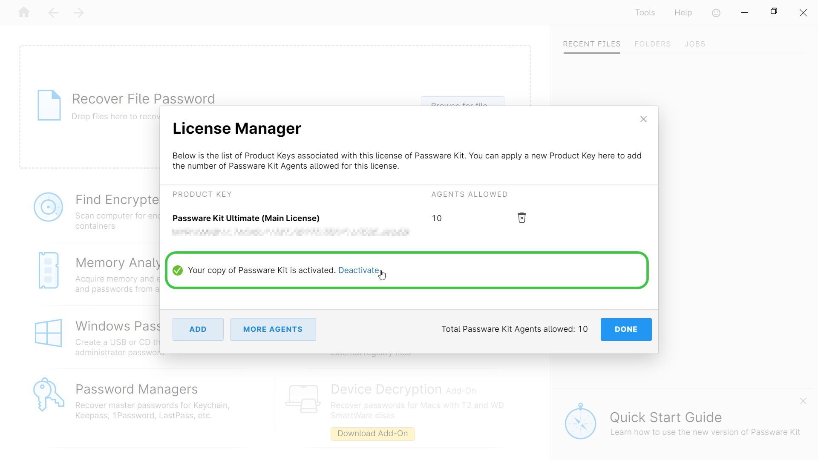Click the Quick Start Guide compass icon
Viewport: 818px width, 460px height.
580,422
